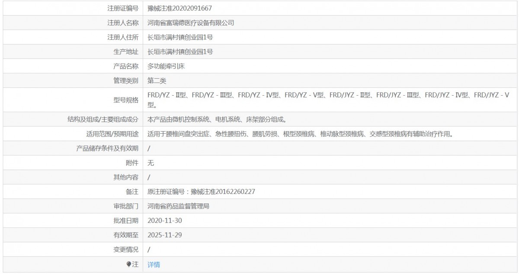
Task: Click the 备注 label cell
Action: (x=72, y=192)
